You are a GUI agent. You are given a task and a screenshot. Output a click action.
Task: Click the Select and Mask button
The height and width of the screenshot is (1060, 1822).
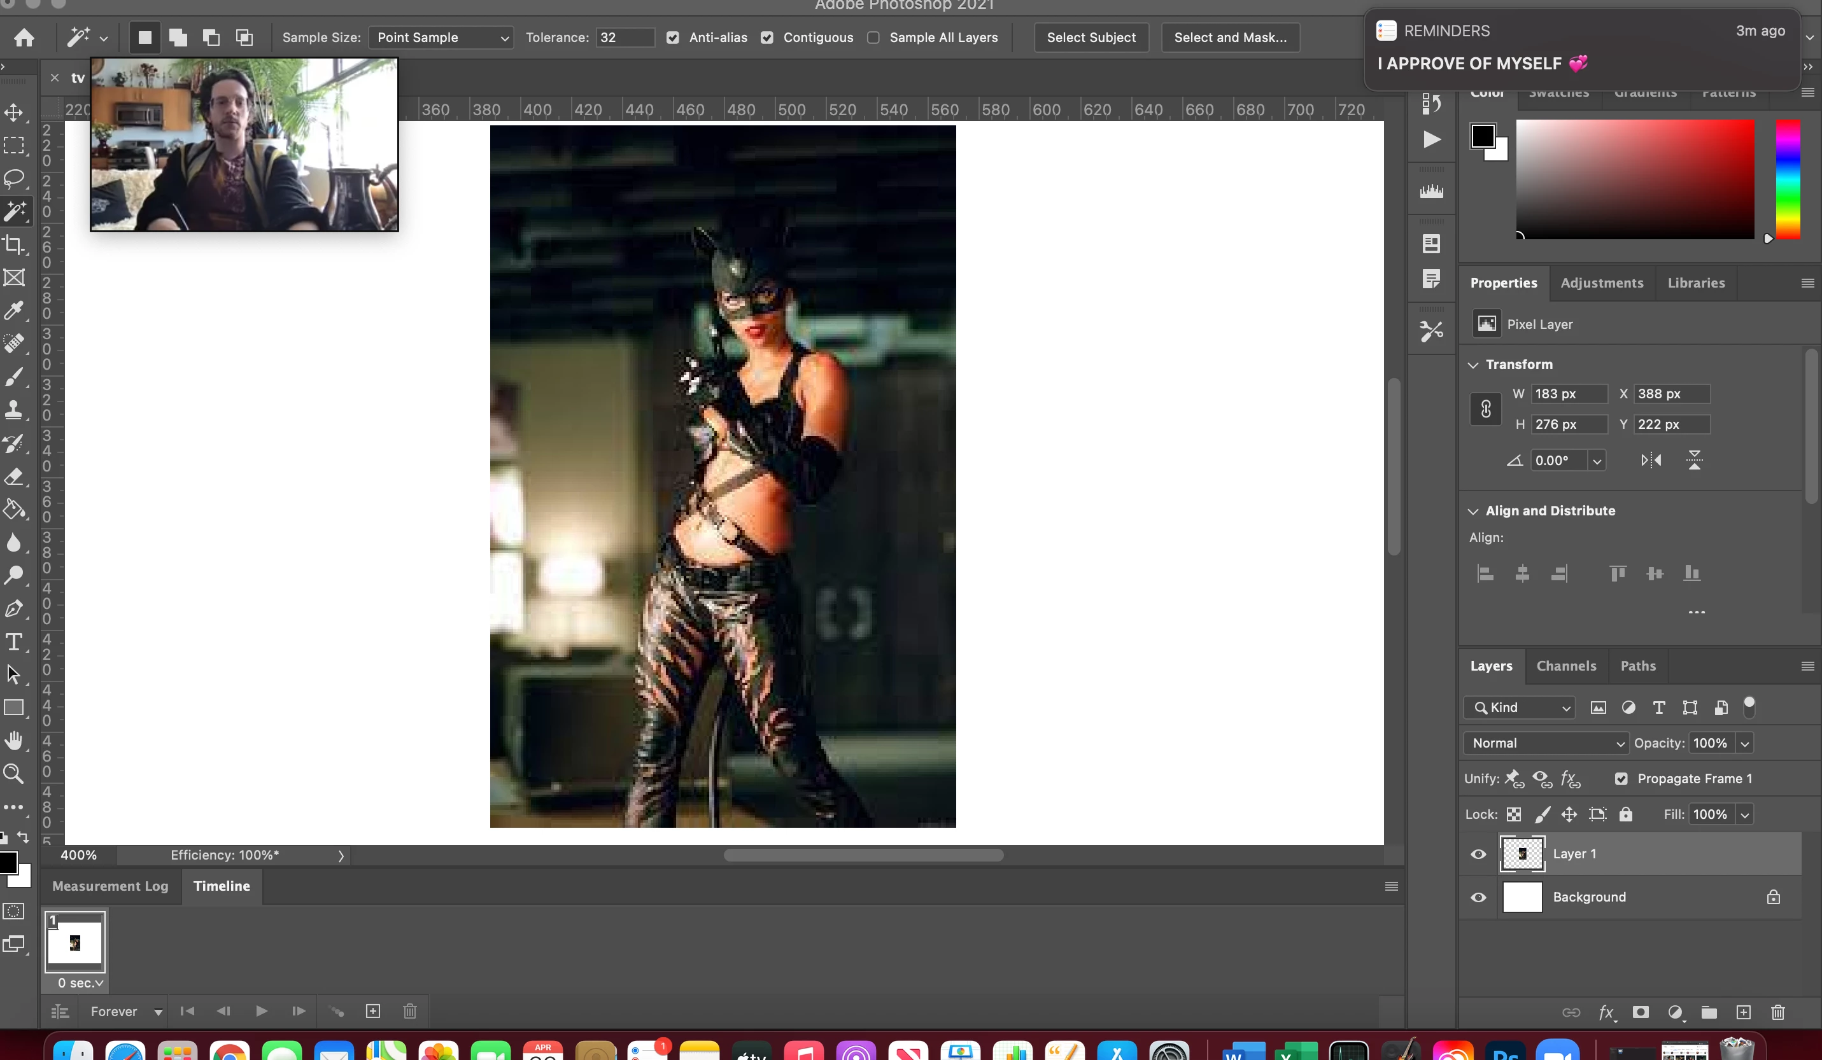point(1230,38)
